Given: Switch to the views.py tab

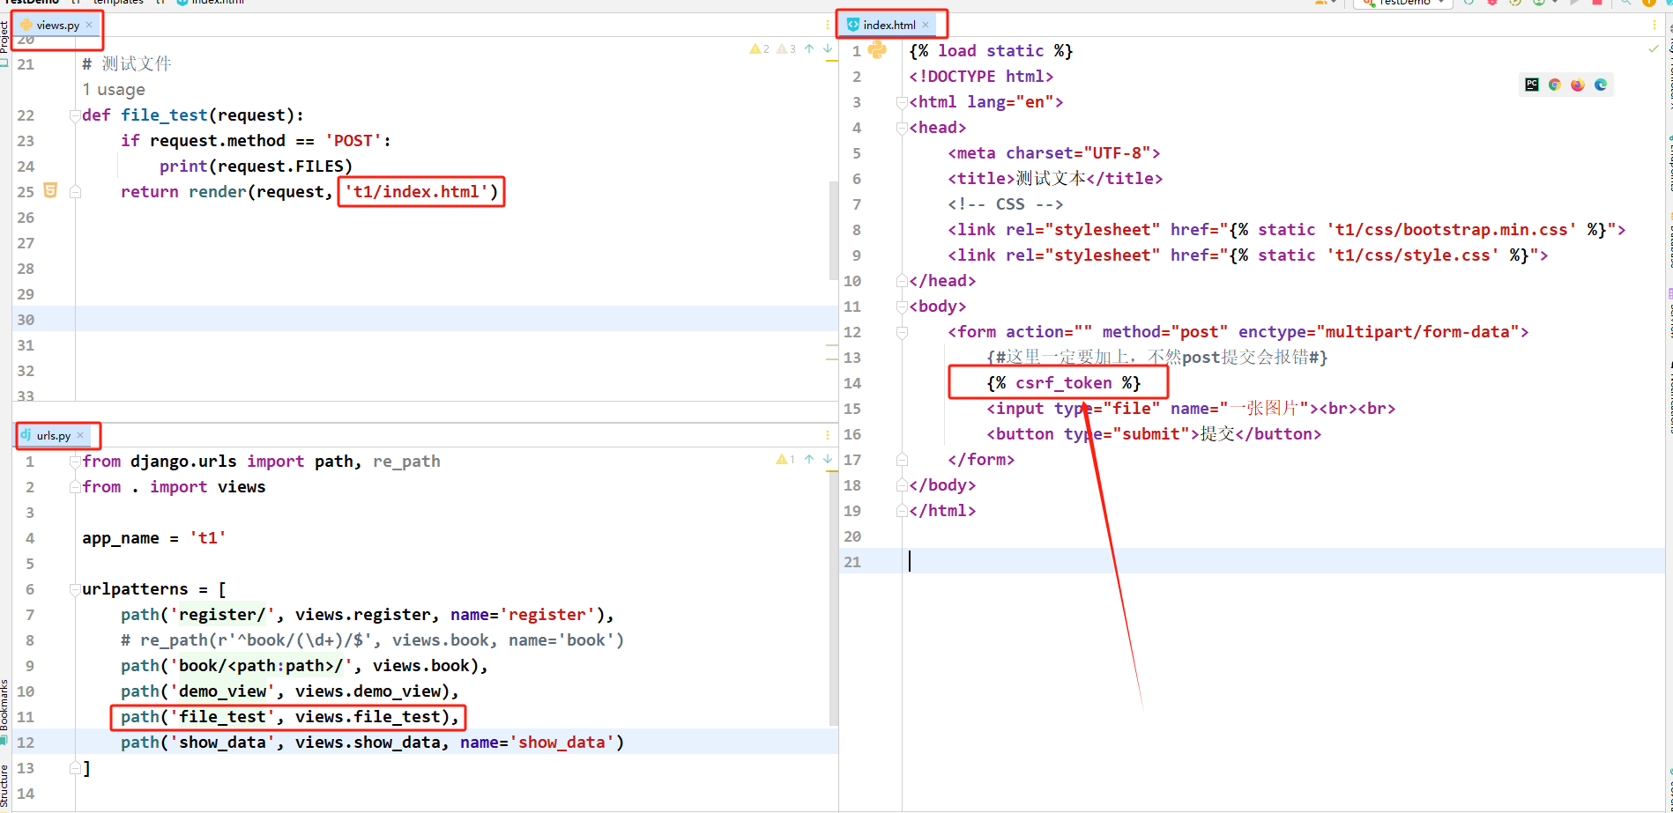Looking at the screenshot, I should point(58,25).
